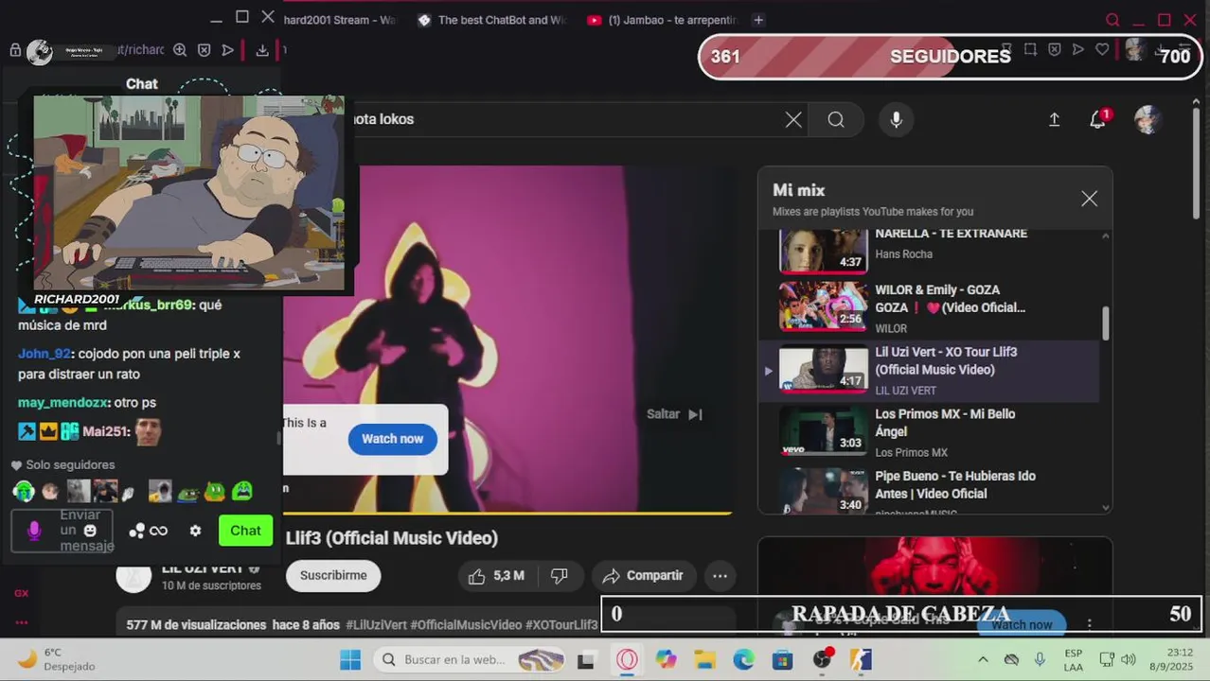Click Watch now on the ad overlay

coord(392,439)
